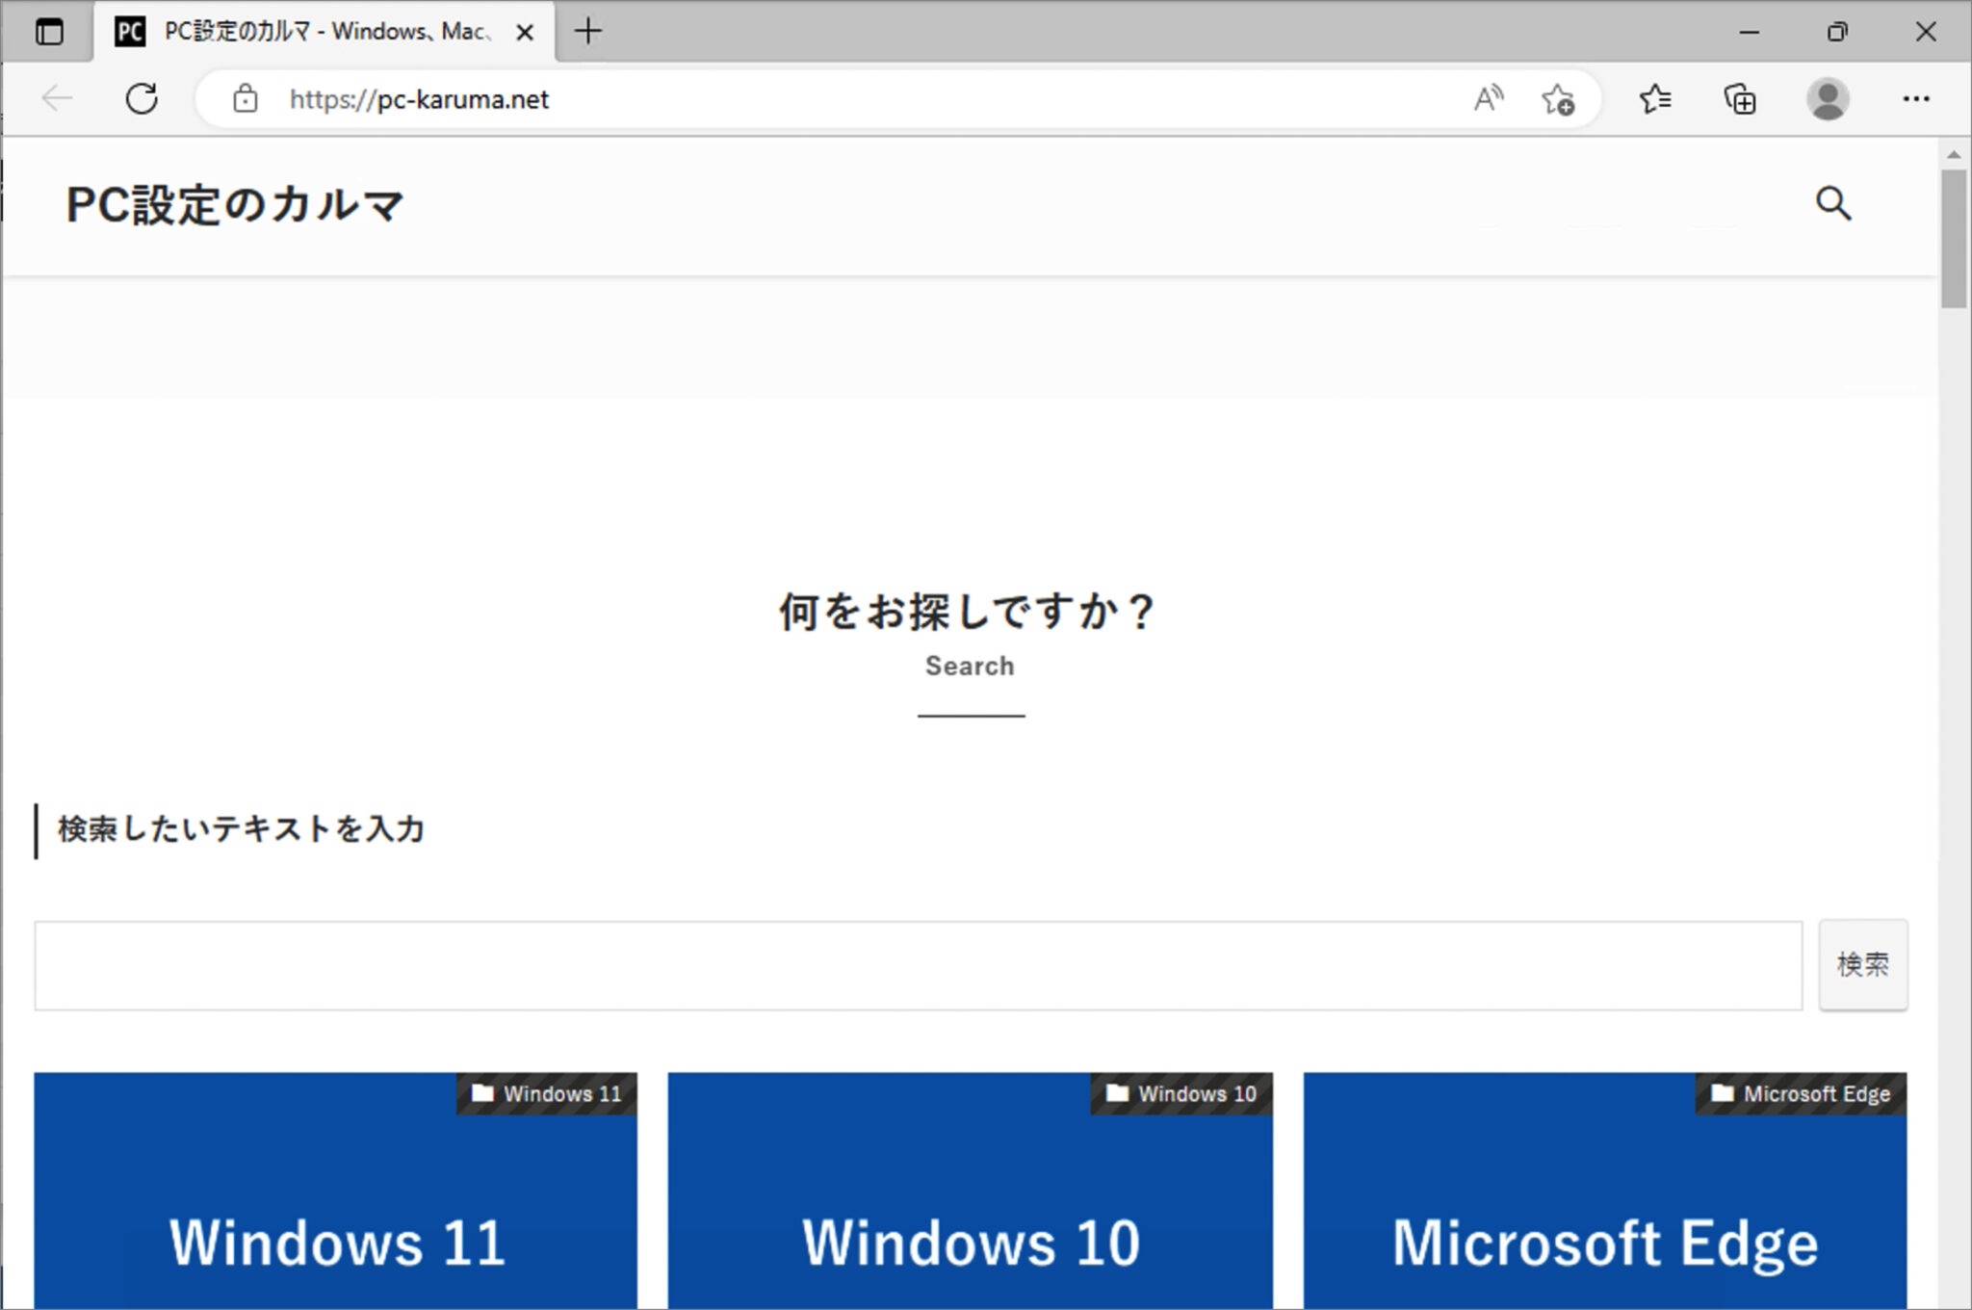Open site search with the magnifier icon
Image resolution: width=1972 pixels, height=1310 pixels.
[1833, 204]
